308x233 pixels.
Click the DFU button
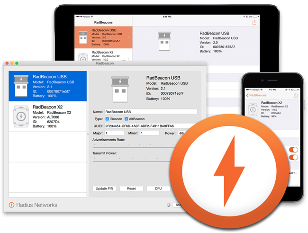[158, 188]
